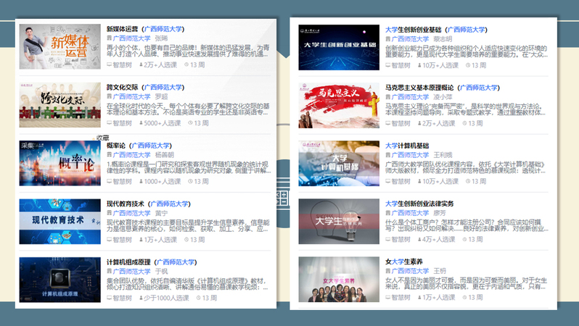
Task: Click the clock icon beside 13周 in 跨文化交际
Action: tap(190, 123)
